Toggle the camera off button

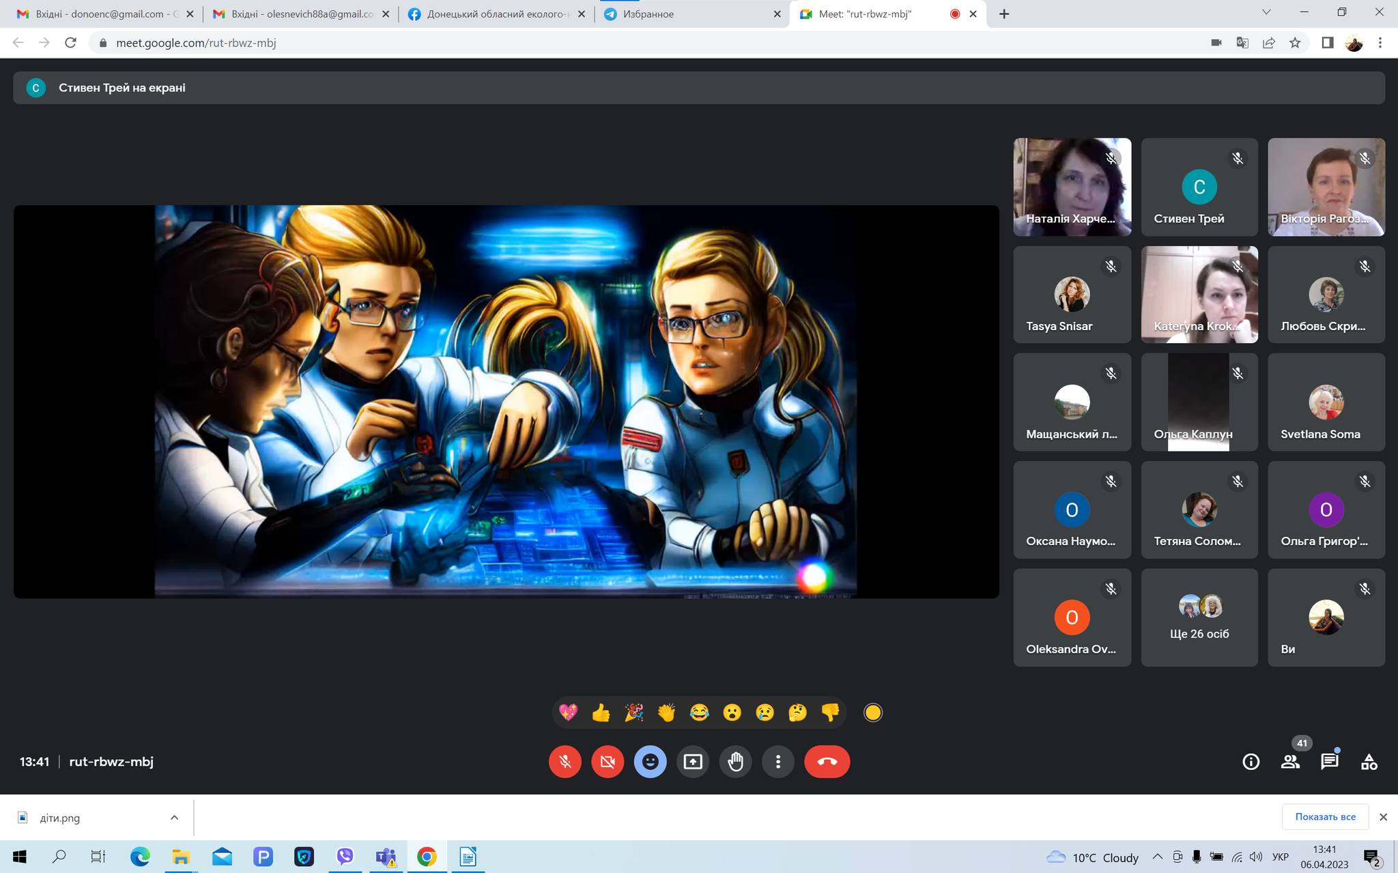[x=607, y=761]
